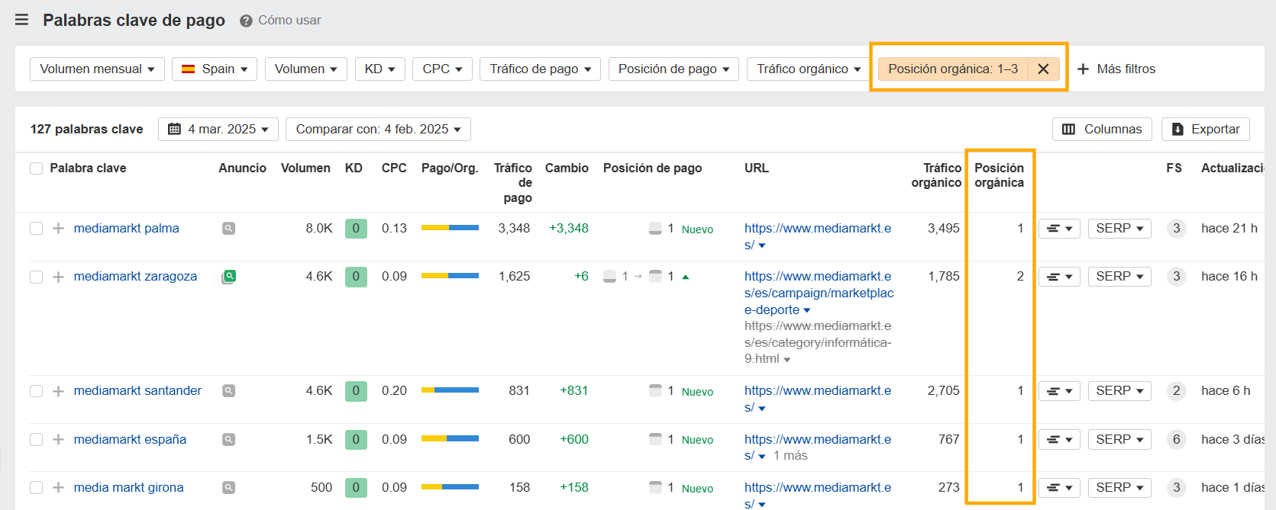
Task: Open the green ad icon for mediamarkt zaragoza
Action: (229, 277)
